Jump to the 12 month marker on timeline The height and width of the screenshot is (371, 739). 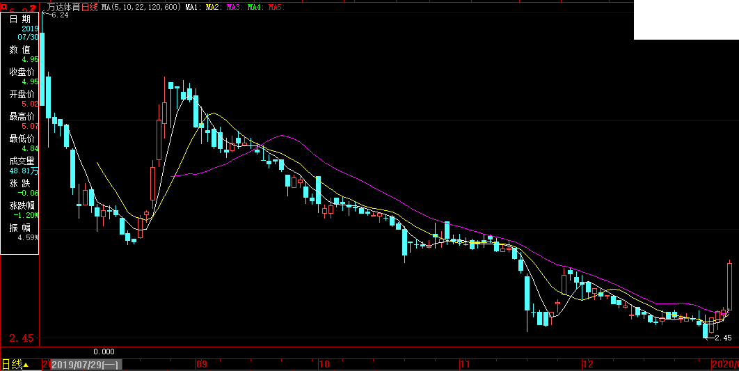[x=588, y=364]
